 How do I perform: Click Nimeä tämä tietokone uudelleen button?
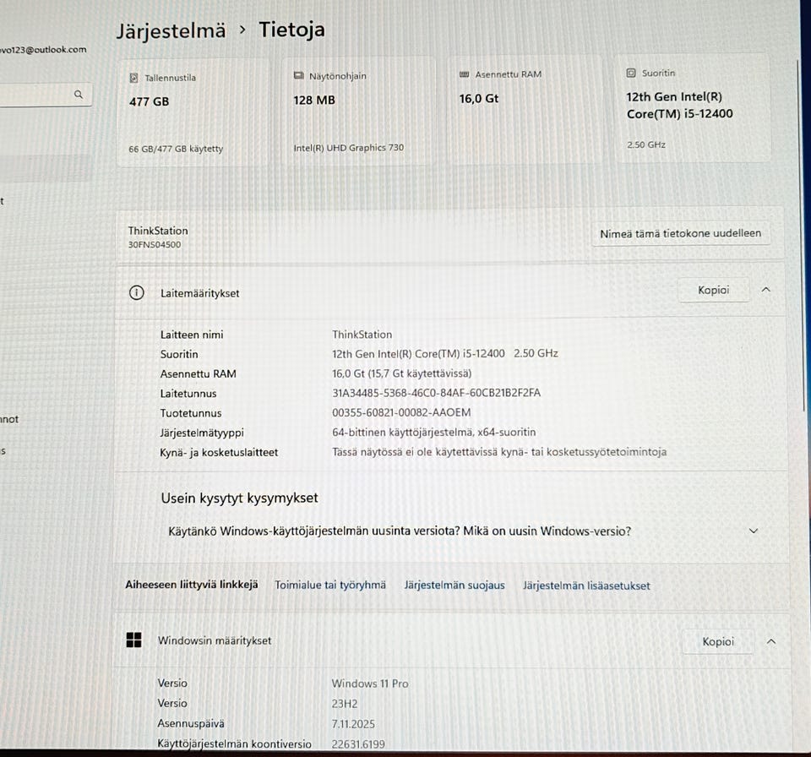click(680, 233)
